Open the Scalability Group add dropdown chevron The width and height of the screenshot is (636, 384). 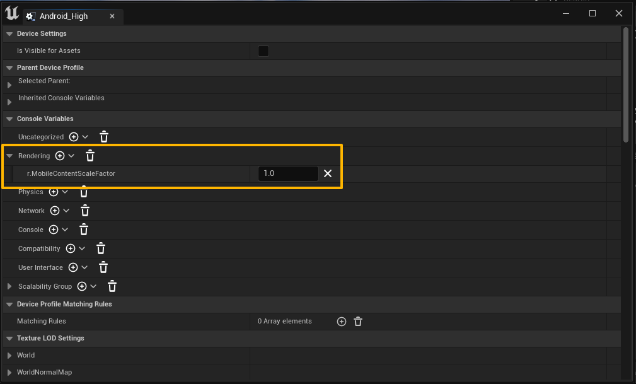pos(93,286)
